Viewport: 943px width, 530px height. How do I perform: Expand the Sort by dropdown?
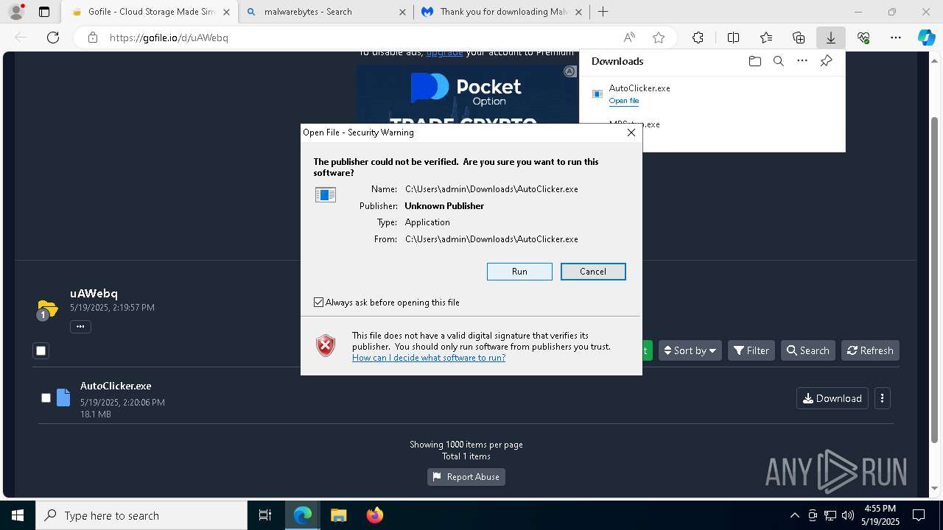tap(690, 350)
